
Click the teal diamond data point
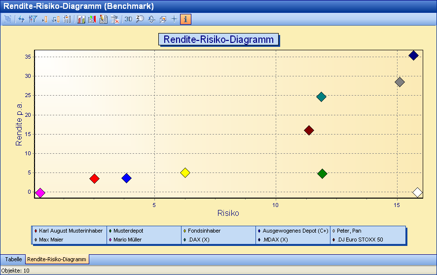[x=321, y=97]
